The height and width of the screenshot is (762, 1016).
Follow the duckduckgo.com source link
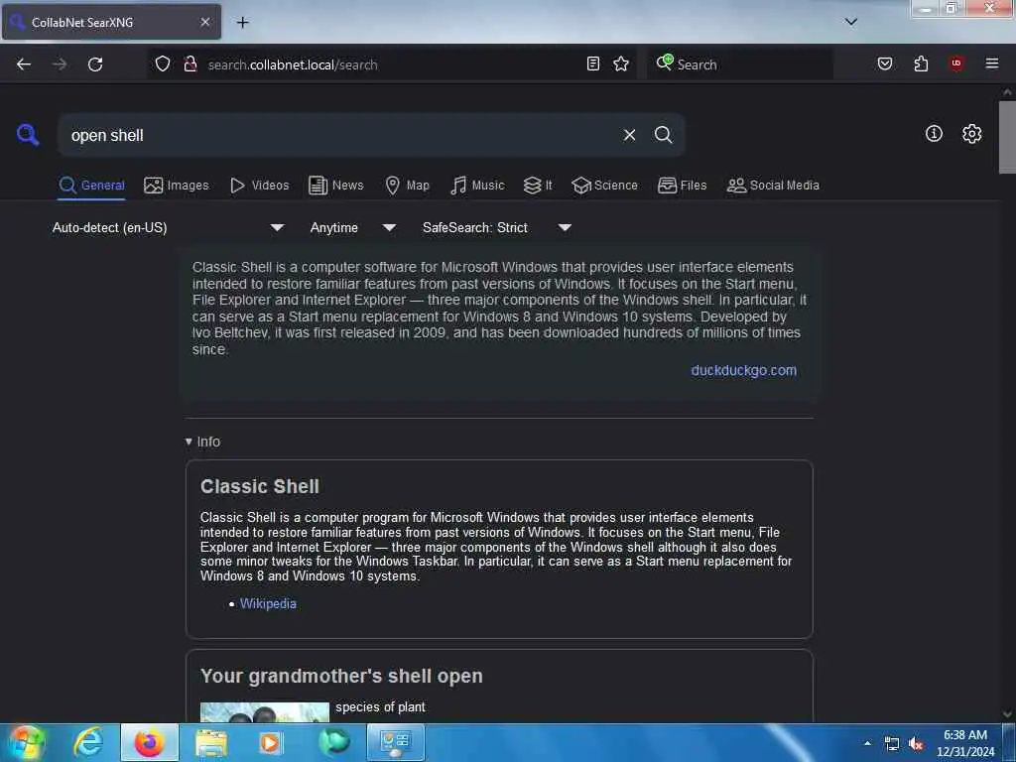click(743, 370)
